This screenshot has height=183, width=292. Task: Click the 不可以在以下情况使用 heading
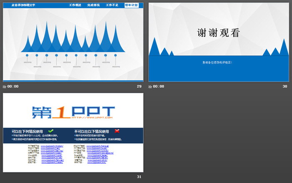92,131
